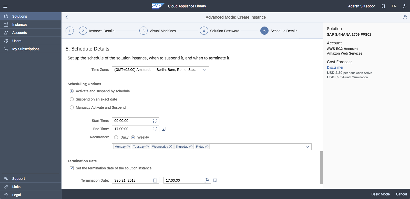410x199 pixels.
Task: Click the Solutions sidebar icon
Action: point(6,16)
